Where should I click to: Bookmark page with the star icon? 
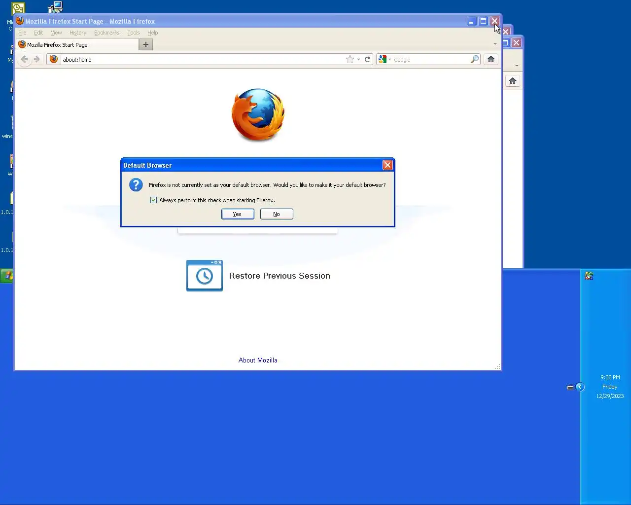[350, 59]
